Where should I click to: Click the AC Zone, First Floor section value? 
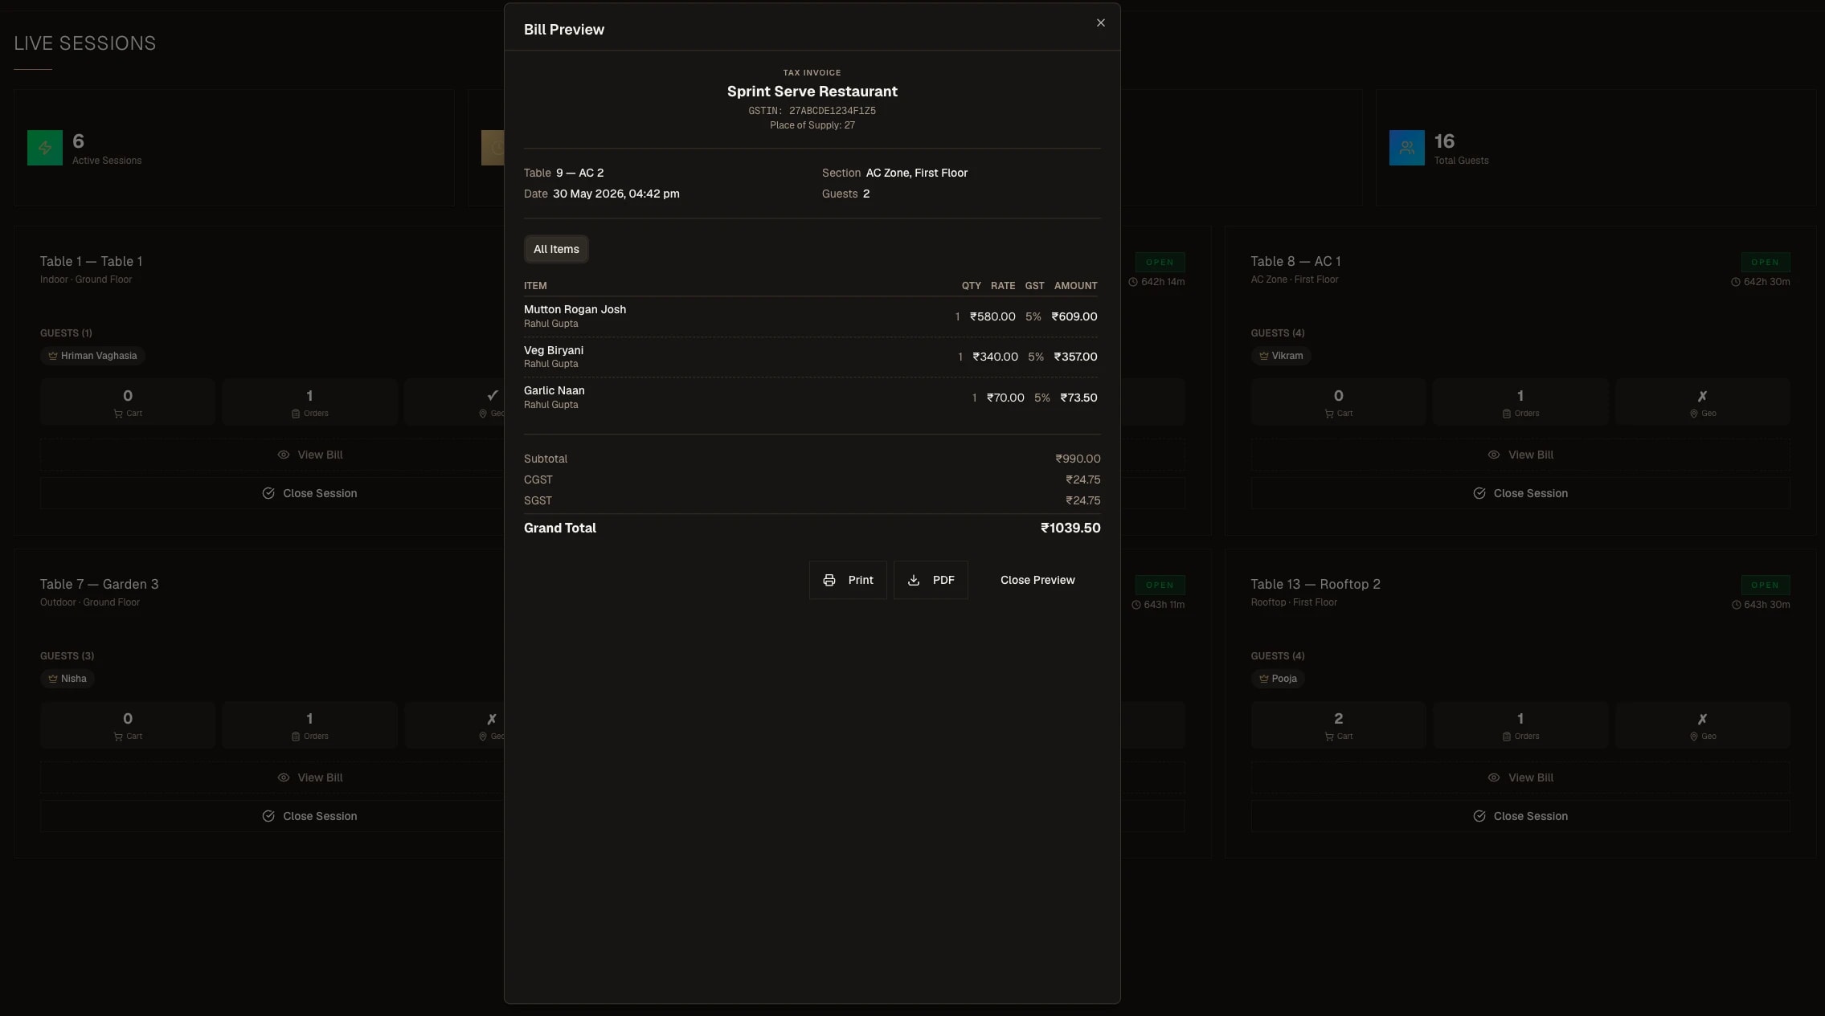pyautogui.click(x=916, y=173)
